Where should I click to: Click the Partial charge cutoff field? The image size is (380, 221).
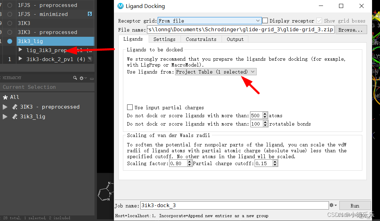(x=263, y=163)
